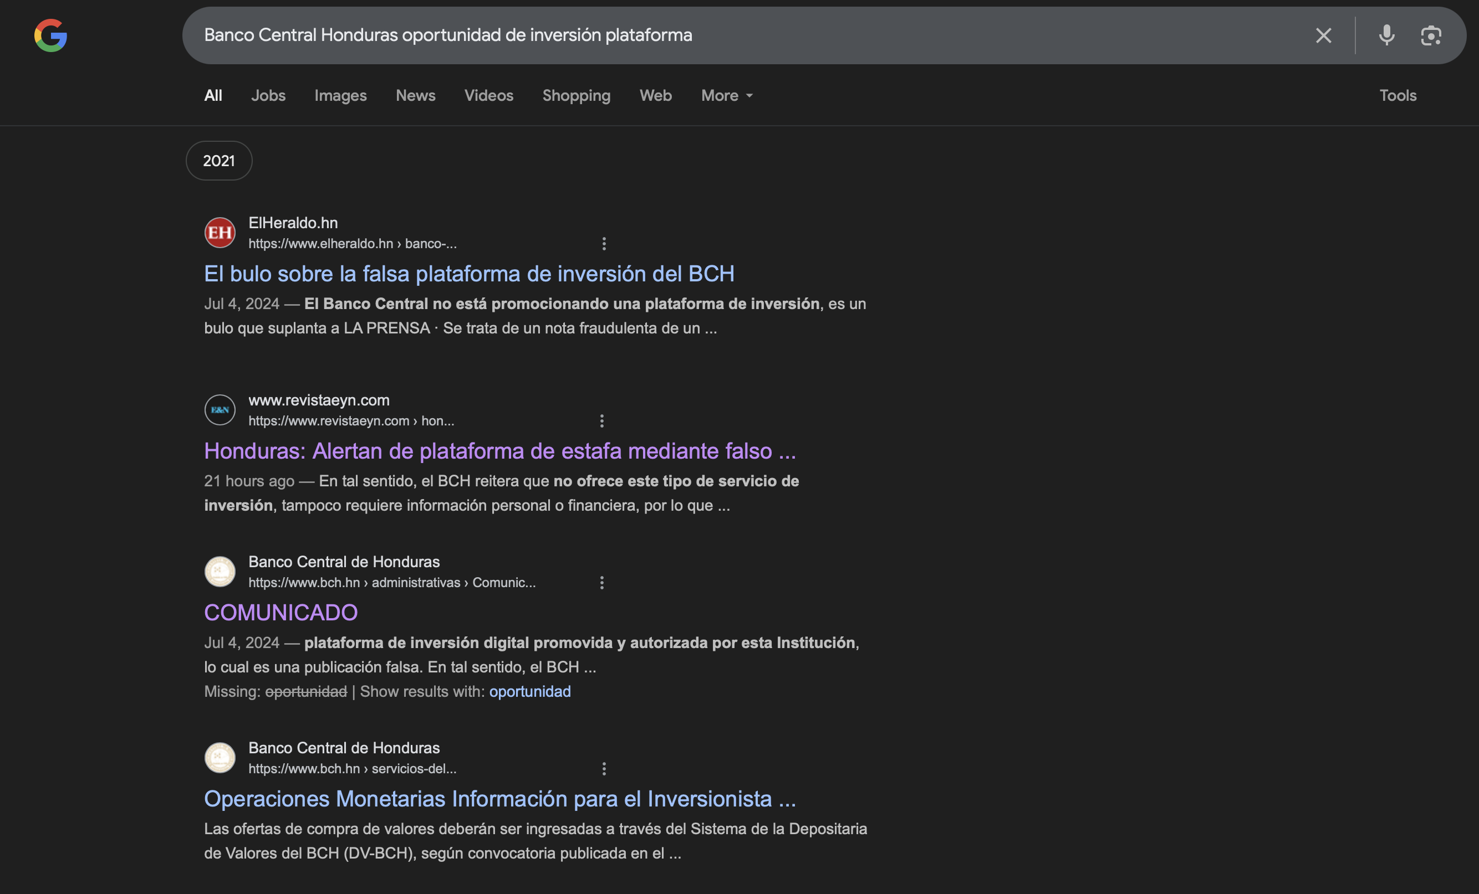Expand the More search filters dropdown
This screenshot has height=894, width=1479.
tap(726, 95)
